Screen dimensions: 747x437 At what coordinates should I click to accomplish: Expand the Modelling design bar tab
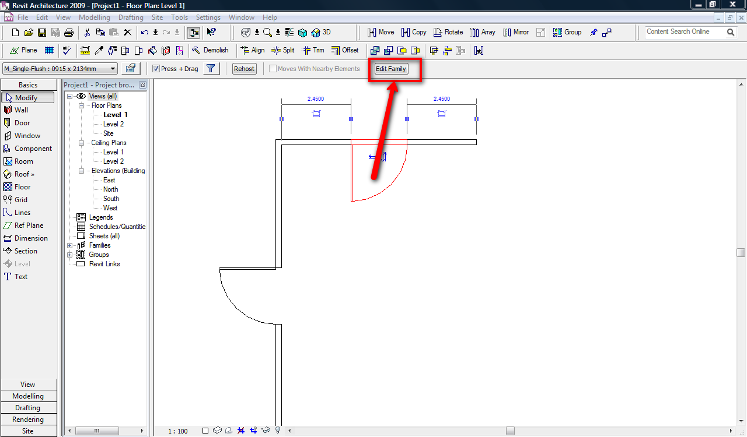(x=29, y=396)
